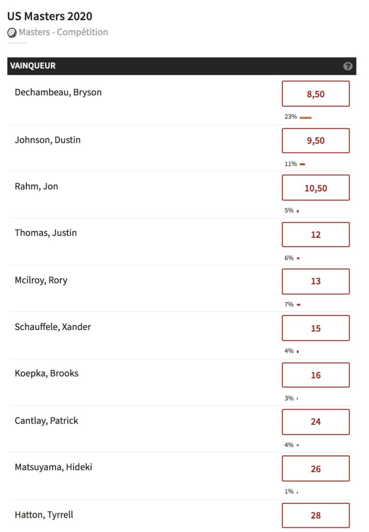
Task: Click the 23% bet share bar
Action: point(306,118)
